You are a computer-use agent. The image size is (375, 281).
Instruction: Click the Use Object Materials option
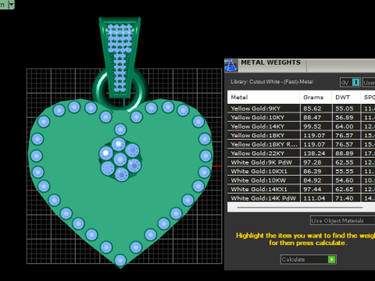point(342,221)
